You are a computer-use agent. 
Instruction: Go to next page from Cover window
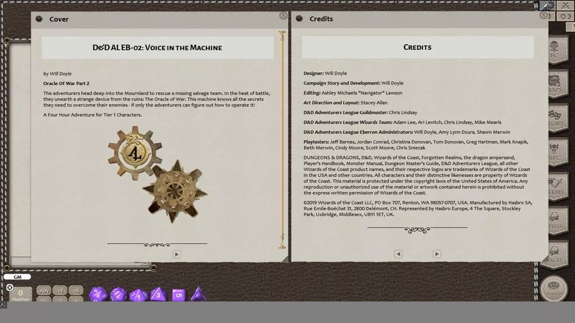[177, 254]
